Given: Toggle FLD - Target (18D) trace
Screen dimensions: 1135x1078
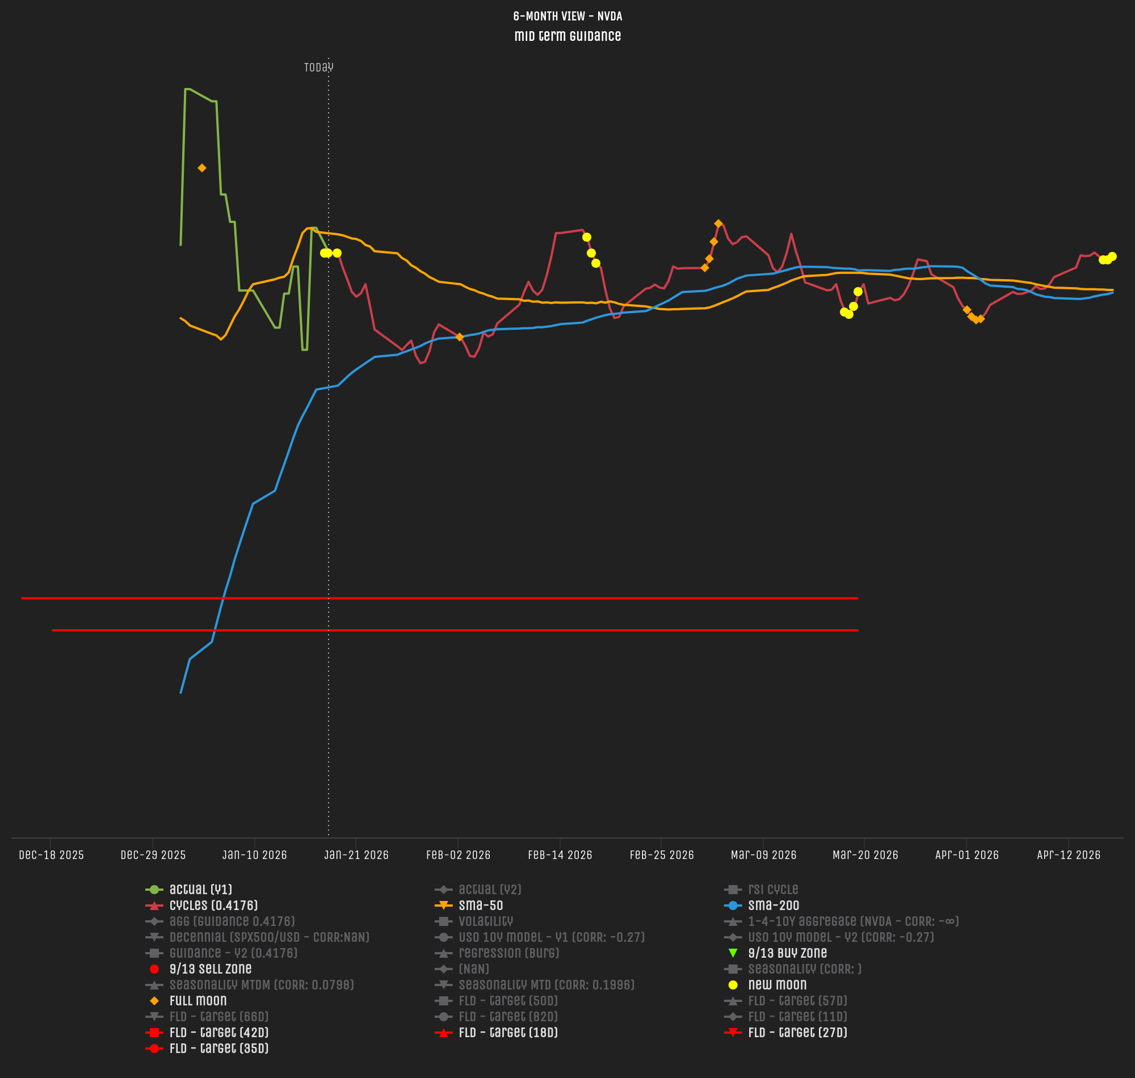Looking at the screenshot, I should click(507, 1033).
